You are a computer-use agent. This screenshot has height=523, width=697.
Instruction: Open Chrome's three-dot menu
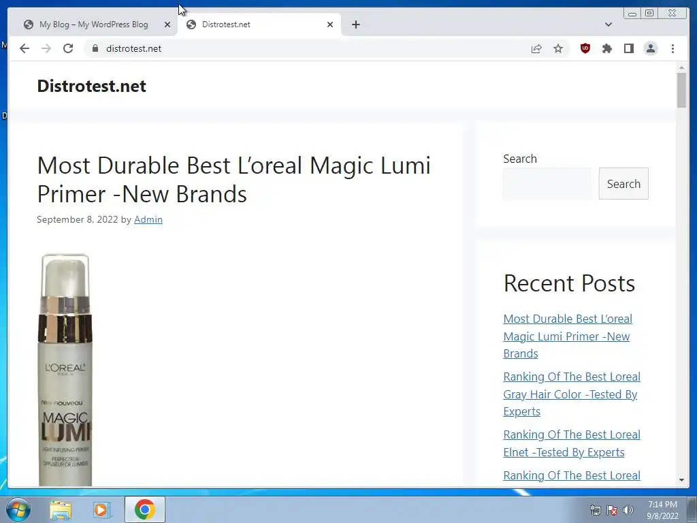672,48
